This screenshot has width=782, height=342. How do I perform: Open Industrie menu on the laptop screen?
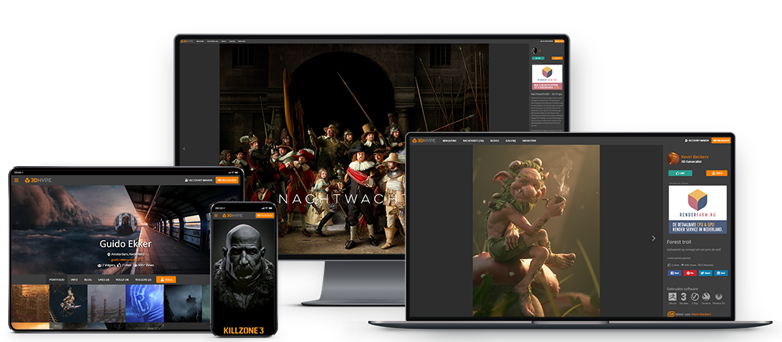tap(529, 141)
